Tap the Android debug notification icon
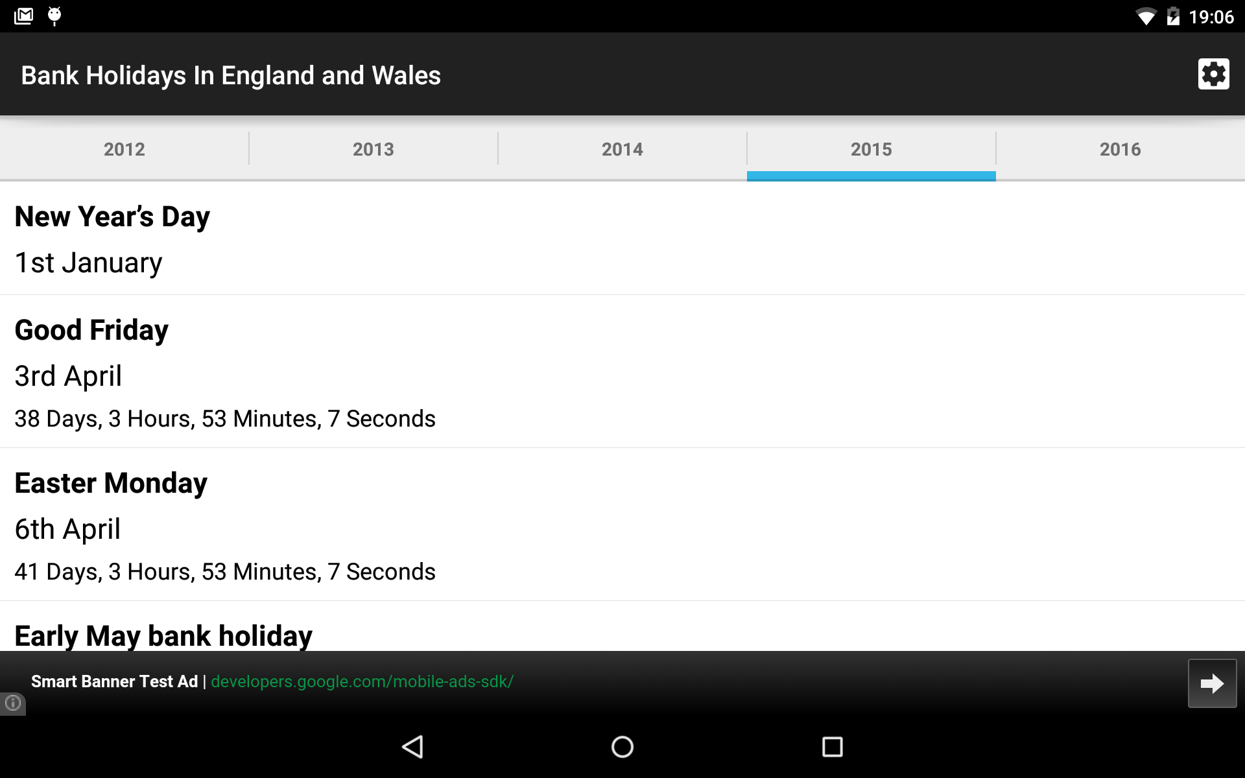Image resolution: width=1245 pixels, height=778 pixels. pos(54,16)
